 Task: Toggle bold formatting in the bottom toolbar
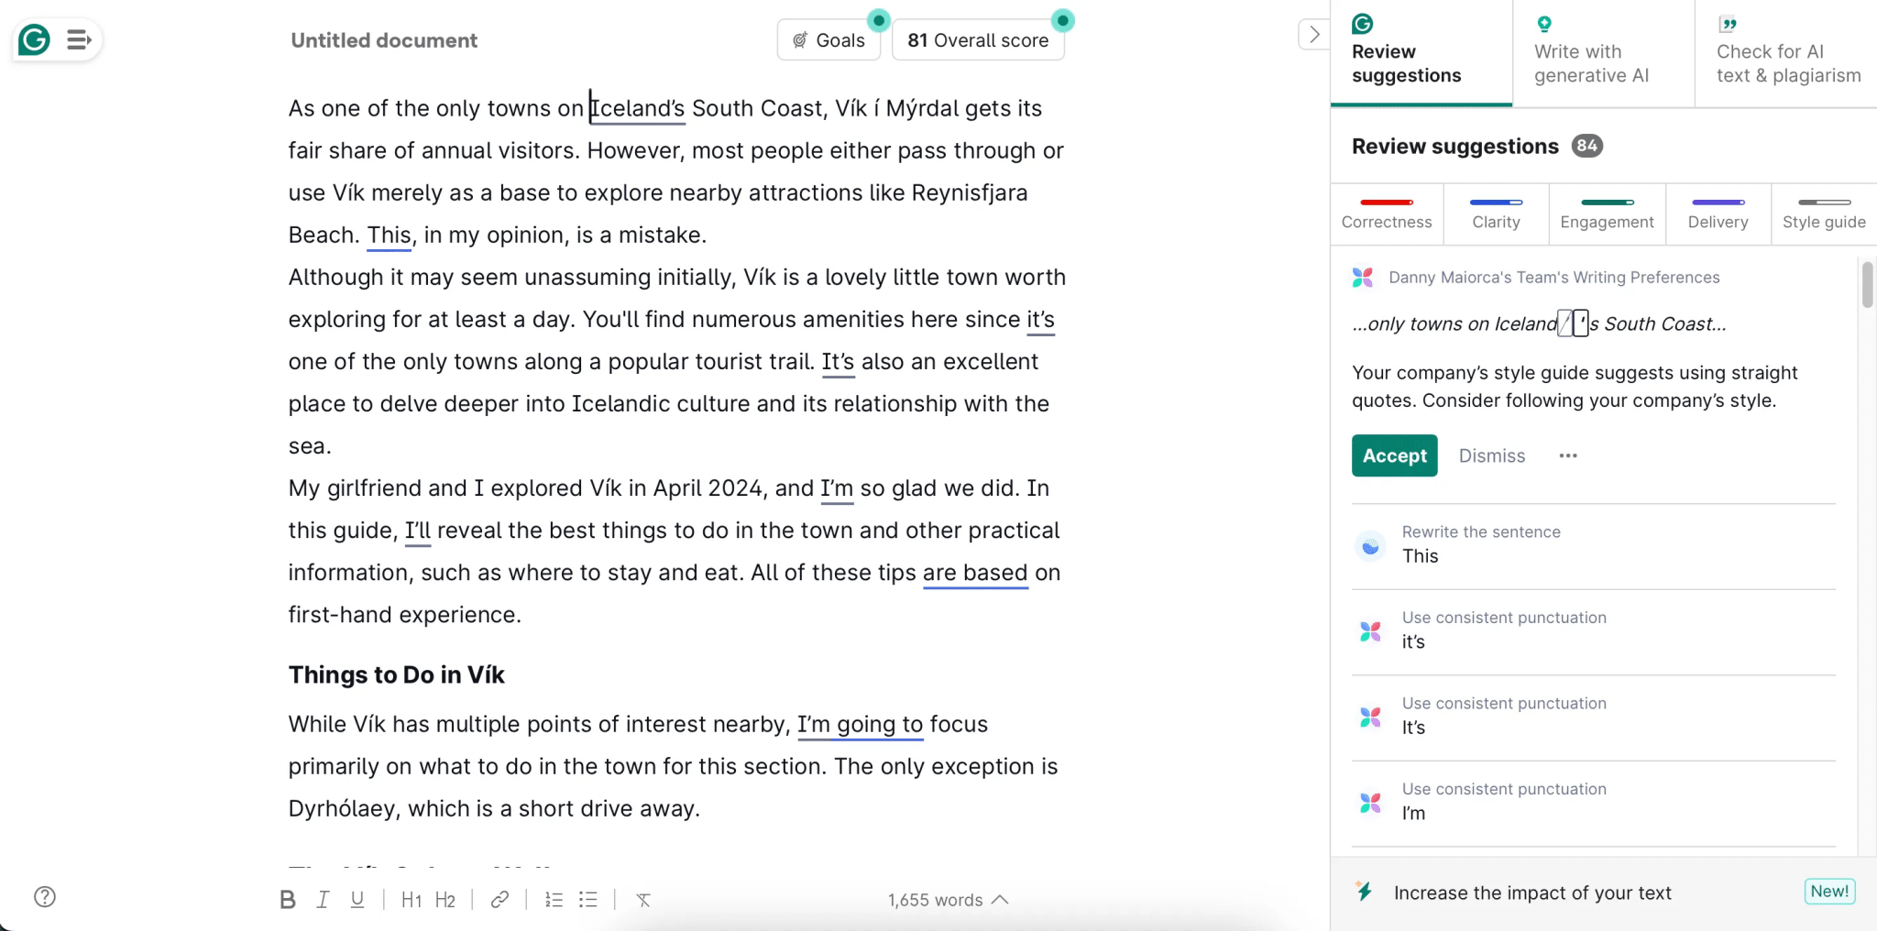coord(287,899)
